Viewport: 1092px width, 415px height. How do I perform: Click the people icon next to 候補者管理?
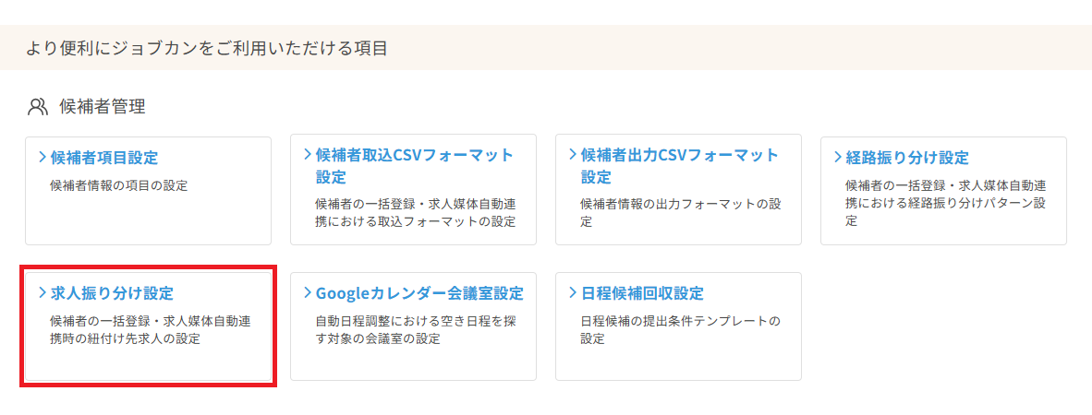click(38, 107)
